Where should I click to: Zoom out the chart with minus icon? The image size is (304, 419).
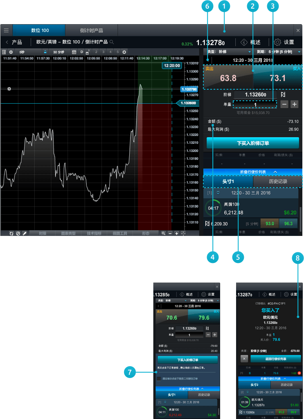pyautogui.click(x=170, y=233)
